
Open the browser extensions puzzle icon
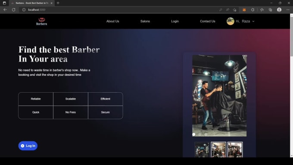[x=252, y=10]
